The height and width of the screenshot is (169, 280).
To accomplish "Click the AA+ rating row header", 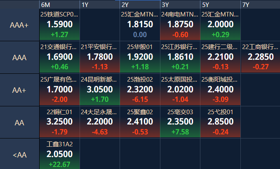I will [19, 90].
